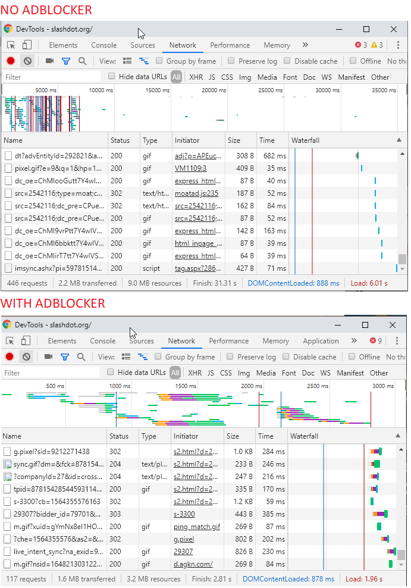Filter requests by XHR in bottom window

195,373
